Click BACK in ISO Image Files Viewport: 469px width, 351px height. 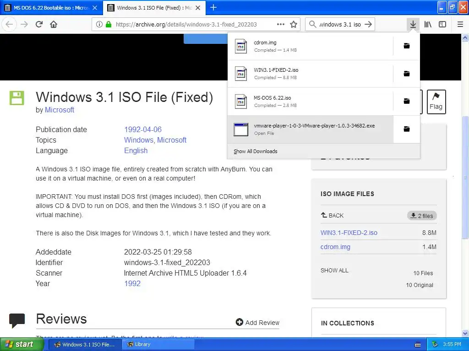pyautogui.click(x=332, y=215)
